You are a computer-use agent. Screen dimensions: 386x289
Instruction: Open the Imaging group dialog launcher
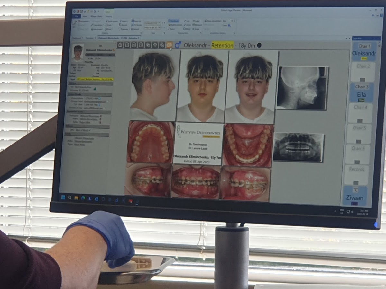pyautogui.click(x=141, y=32)
